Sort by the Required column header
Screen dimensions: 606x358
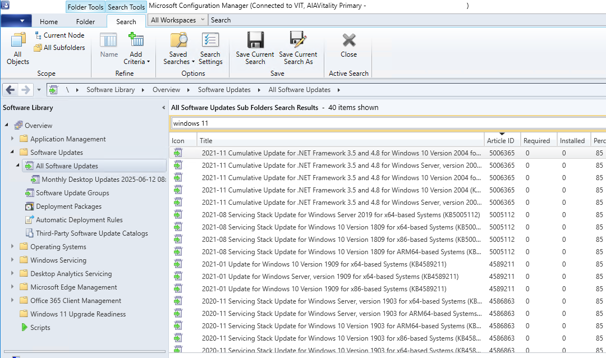coord(539,141)
